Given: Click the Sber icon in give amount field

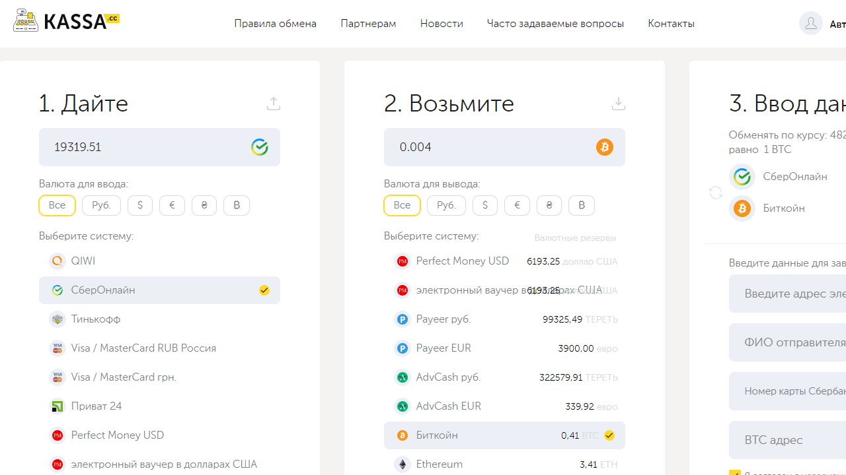Looking at the screenshot, I should pyautogui.click(x=260, y=147).
